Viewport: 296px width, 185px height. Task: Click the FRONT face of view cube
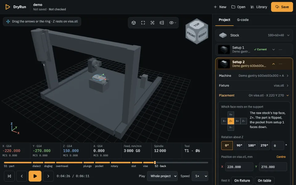(x=191, y=35)
